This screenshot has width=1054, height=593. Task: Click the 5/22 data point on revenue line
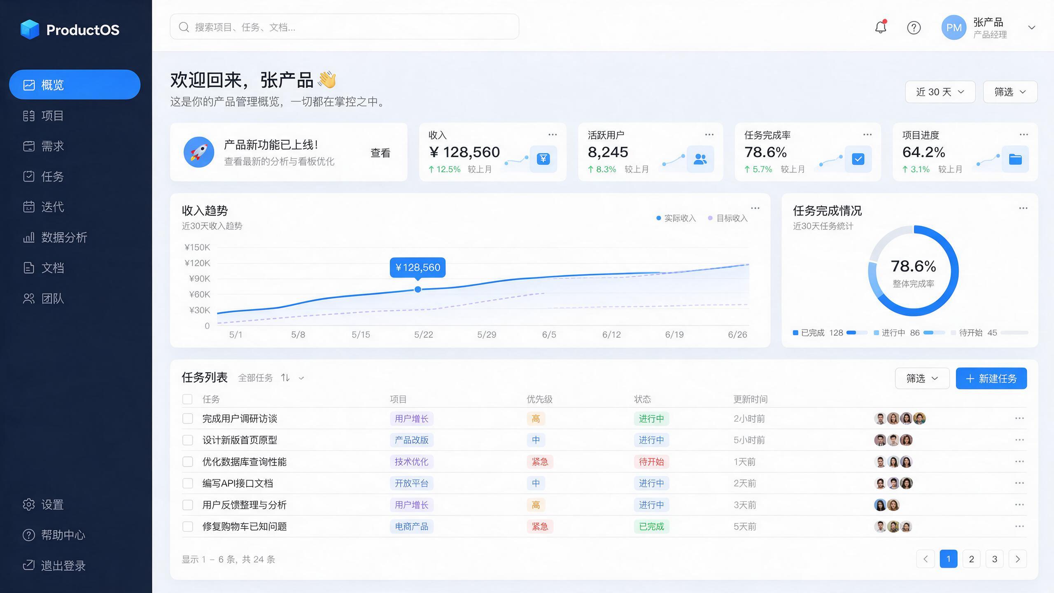pos(417,289)
